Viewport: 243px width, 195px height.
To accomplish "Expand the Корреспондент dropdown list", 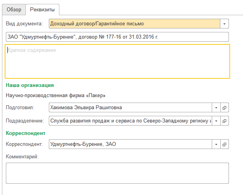I will (x=216, y=144).
